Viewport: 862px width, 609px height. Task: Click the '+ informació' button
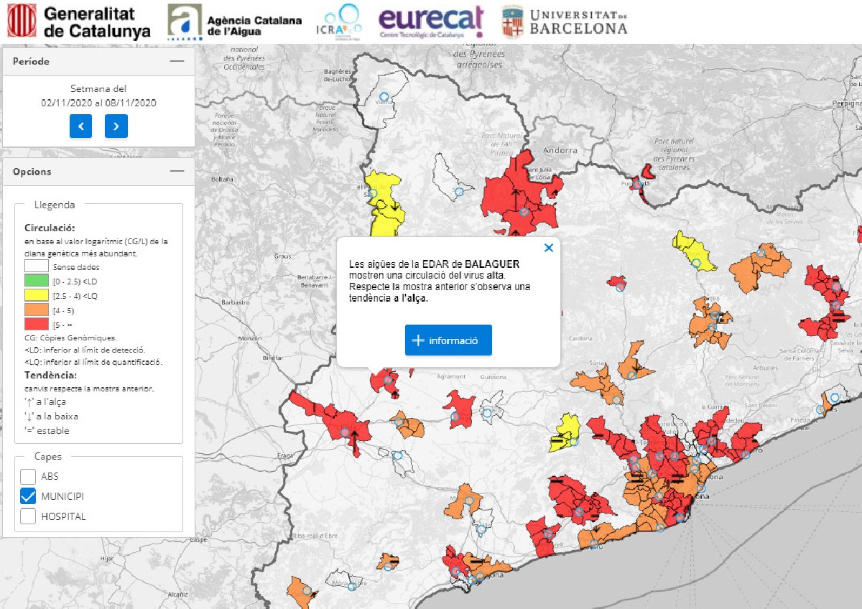(448, 340)
